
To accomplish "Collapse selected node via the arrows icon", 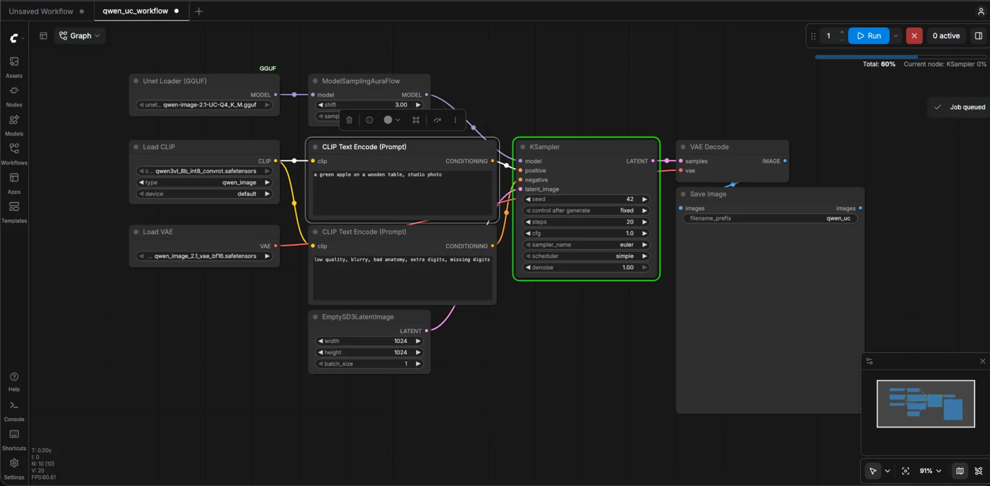I will click(x=416, y=120).
